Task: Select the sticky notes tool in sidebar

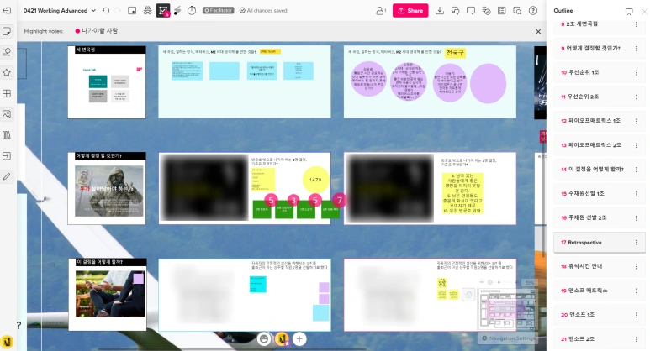Action: [7, 31]
